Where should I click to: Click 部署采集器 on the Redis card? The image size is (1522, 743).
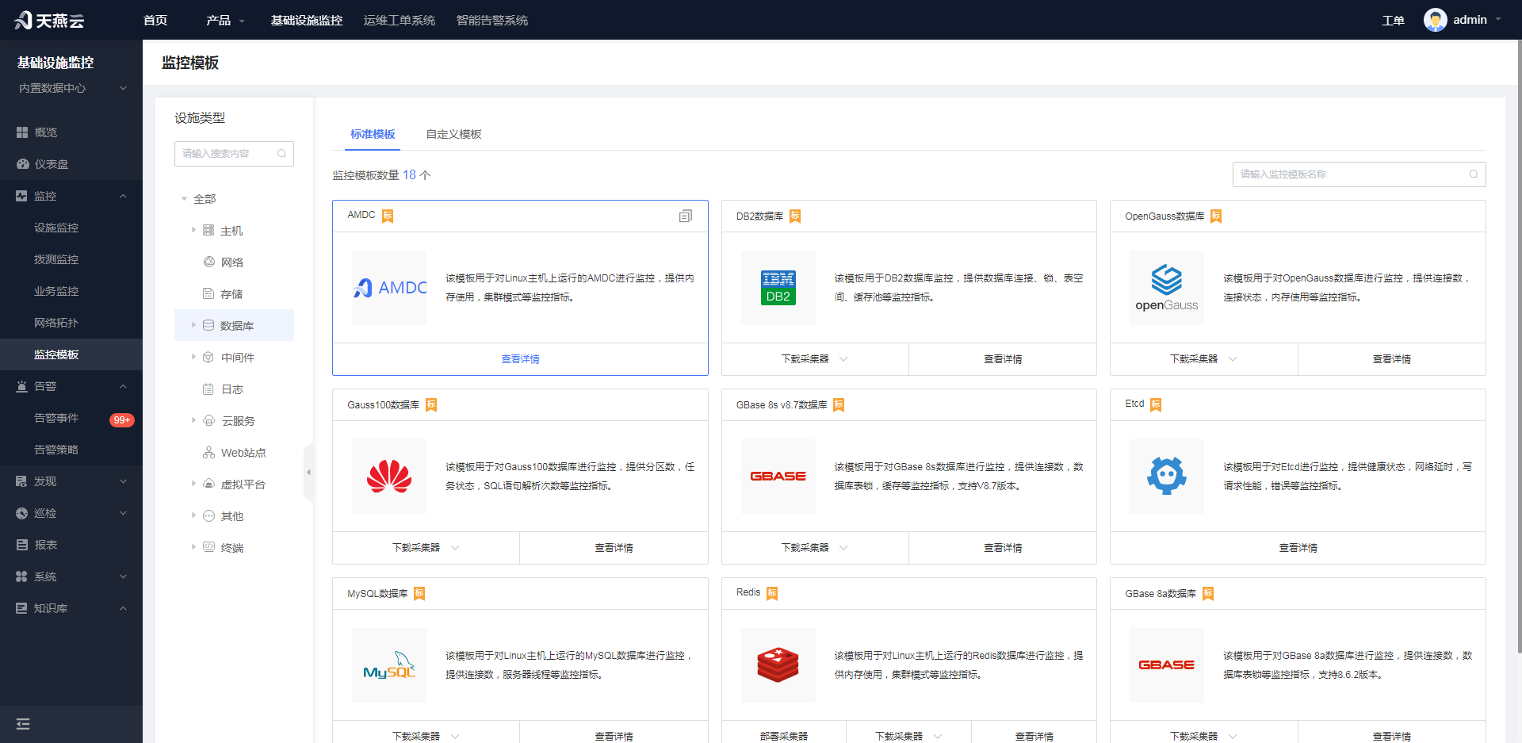(x=784, y=736)
